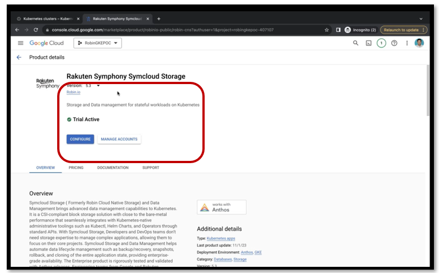Viewport: 439px width, 273px height.
Task: Switch to the PRICING tab
Action: pos(76,168)
